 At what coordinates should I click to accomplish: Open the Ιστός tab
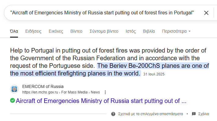pyautogui.click(x=131, y=31)
